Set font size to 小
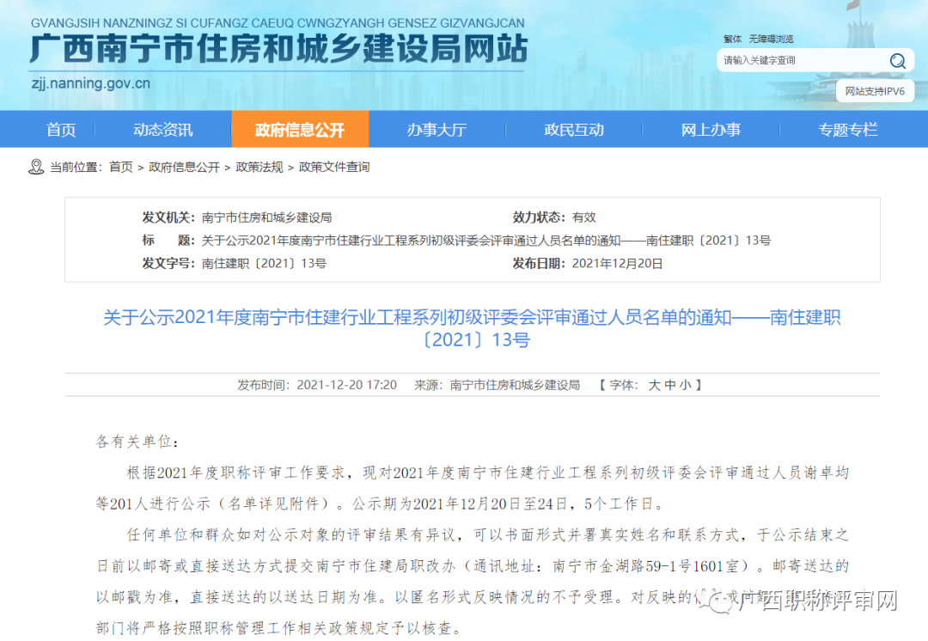The height and width of the screenshot is (641, 928). (x=686, y=385)
